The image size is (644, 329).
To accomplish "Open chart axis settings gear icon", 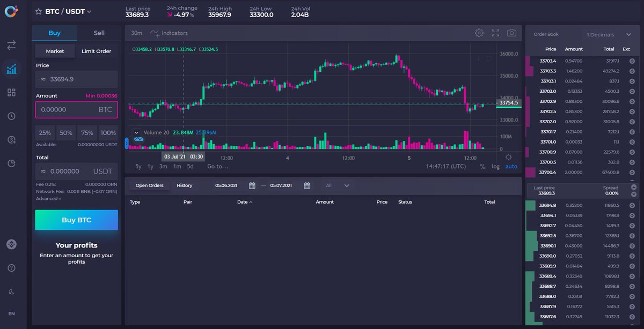I will [x=509, y=157].
